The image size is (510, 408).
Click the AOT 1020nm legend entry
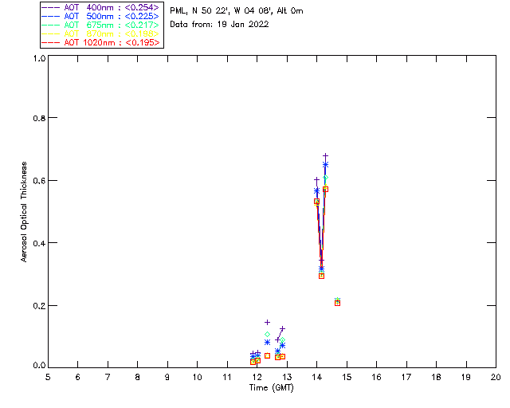tap(100, 42)
